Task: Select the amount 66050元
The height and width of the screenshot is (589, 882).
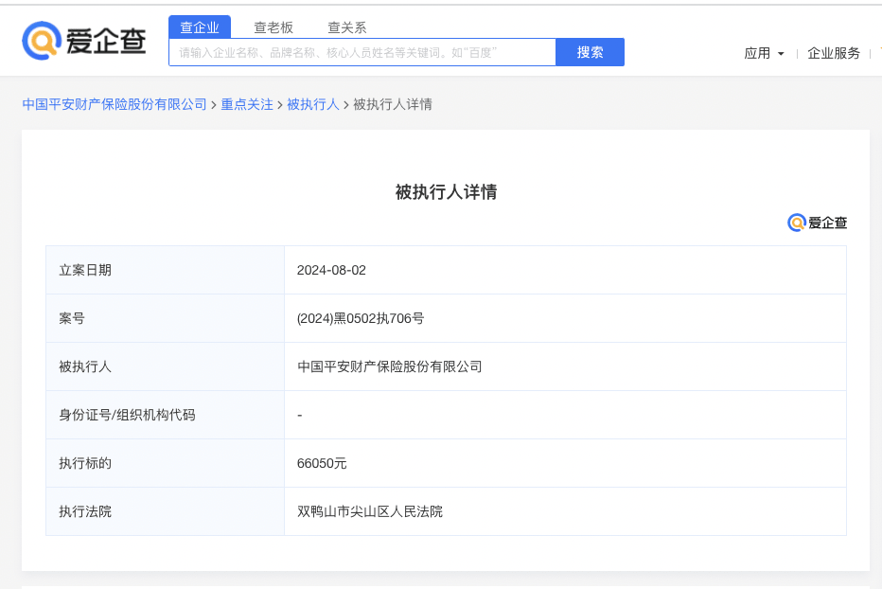Action: 322,463
